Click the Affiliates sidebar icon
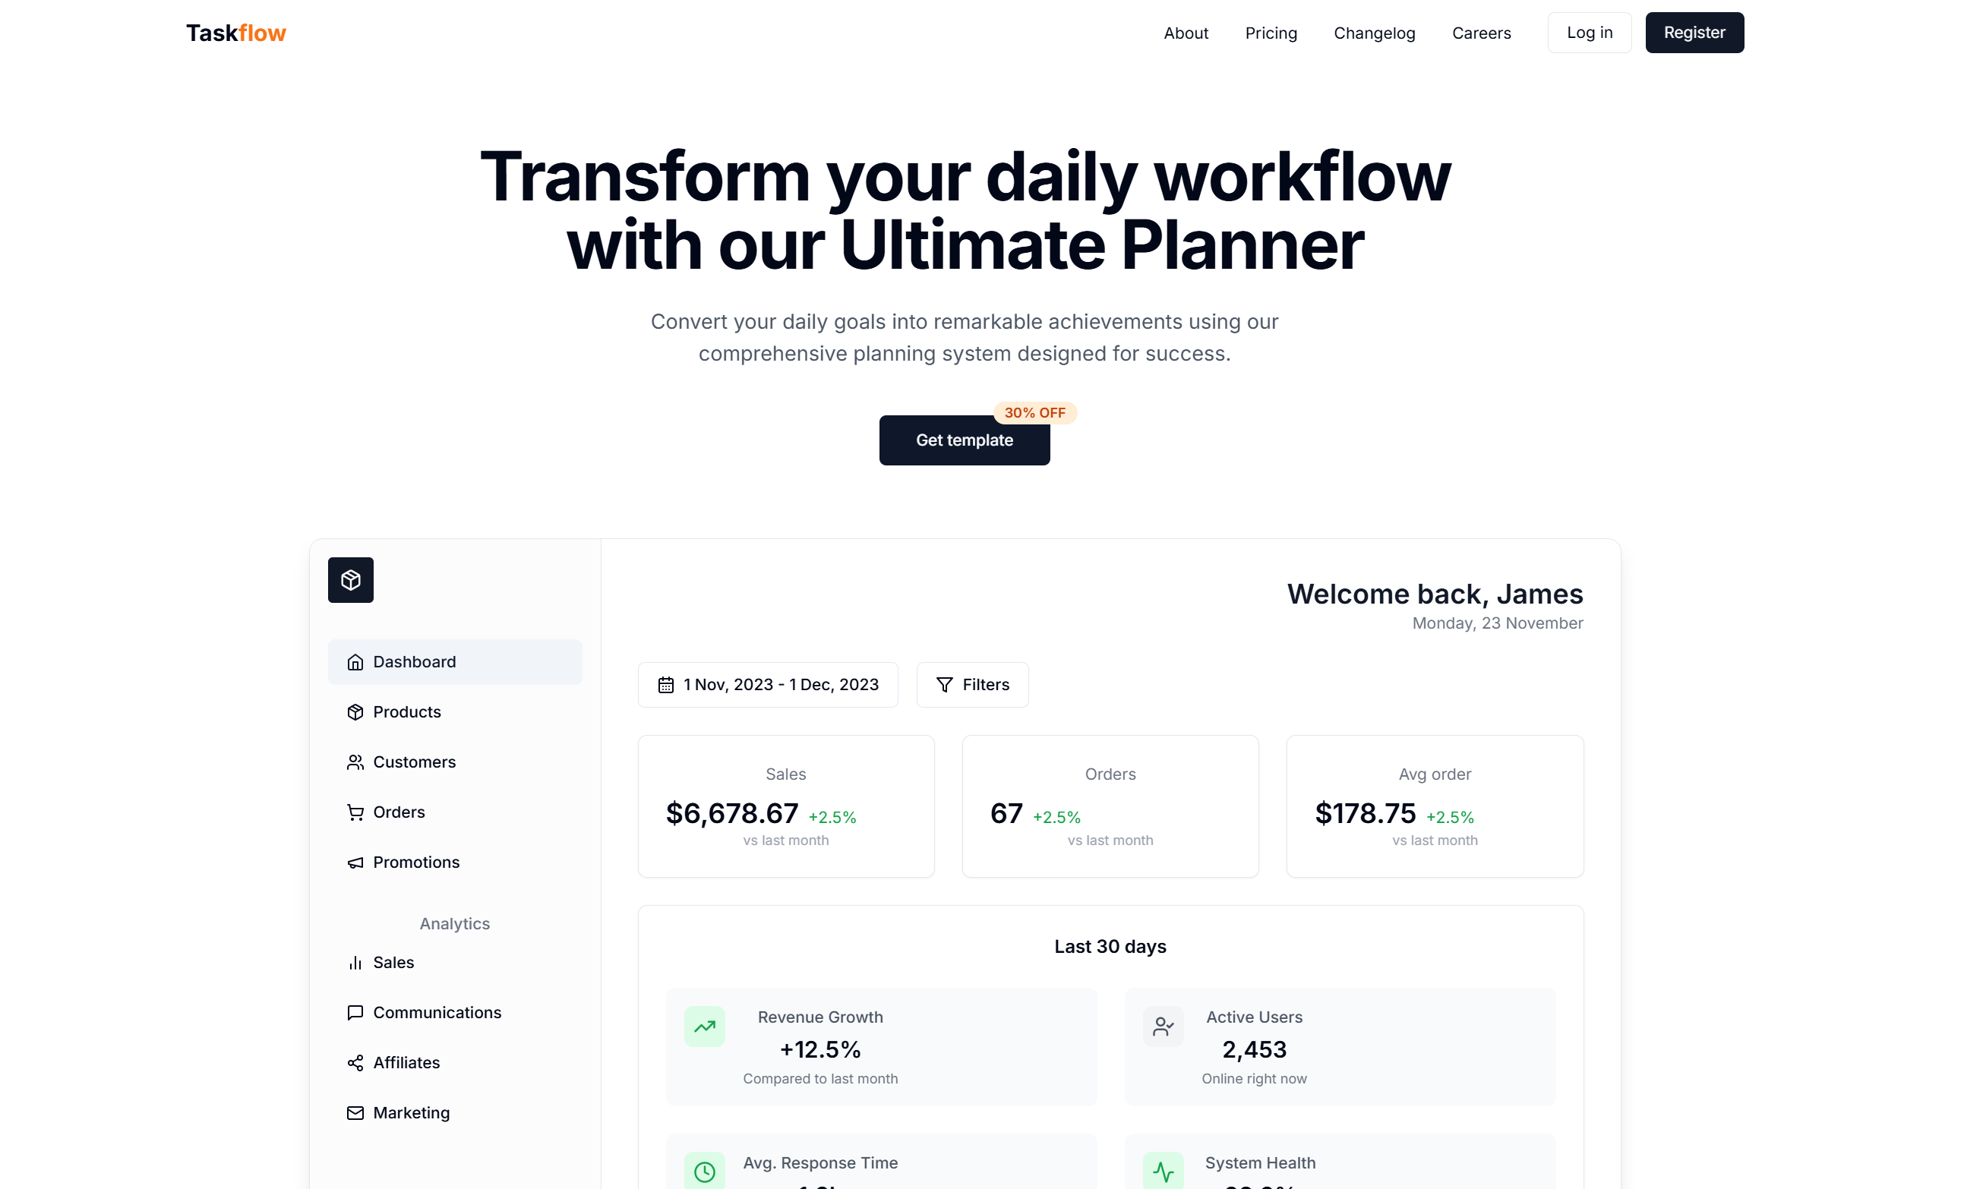 click(355, 1063)
